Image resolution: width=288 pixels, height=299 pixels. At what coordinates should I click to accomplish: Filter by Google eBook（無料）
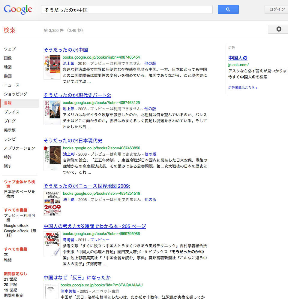click(x=20, y=233)
